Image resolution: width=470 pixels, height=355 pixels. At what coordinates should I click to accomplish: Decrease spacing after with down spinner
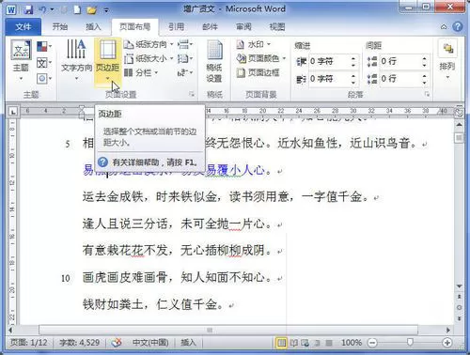[x=424, y=83]
